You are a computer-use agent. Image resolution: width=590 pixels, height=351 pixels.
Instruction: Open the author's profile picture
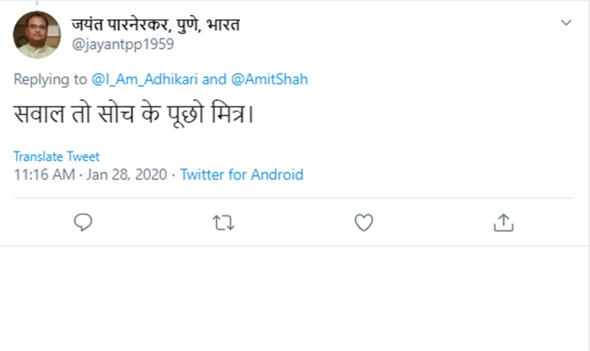point(37,35)
